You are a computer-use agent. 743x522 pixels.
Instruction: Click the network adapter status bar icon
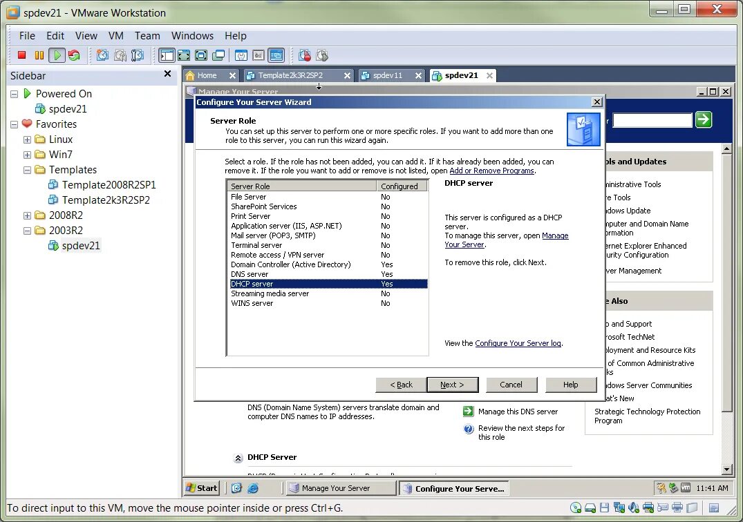[x=619, y=507]
